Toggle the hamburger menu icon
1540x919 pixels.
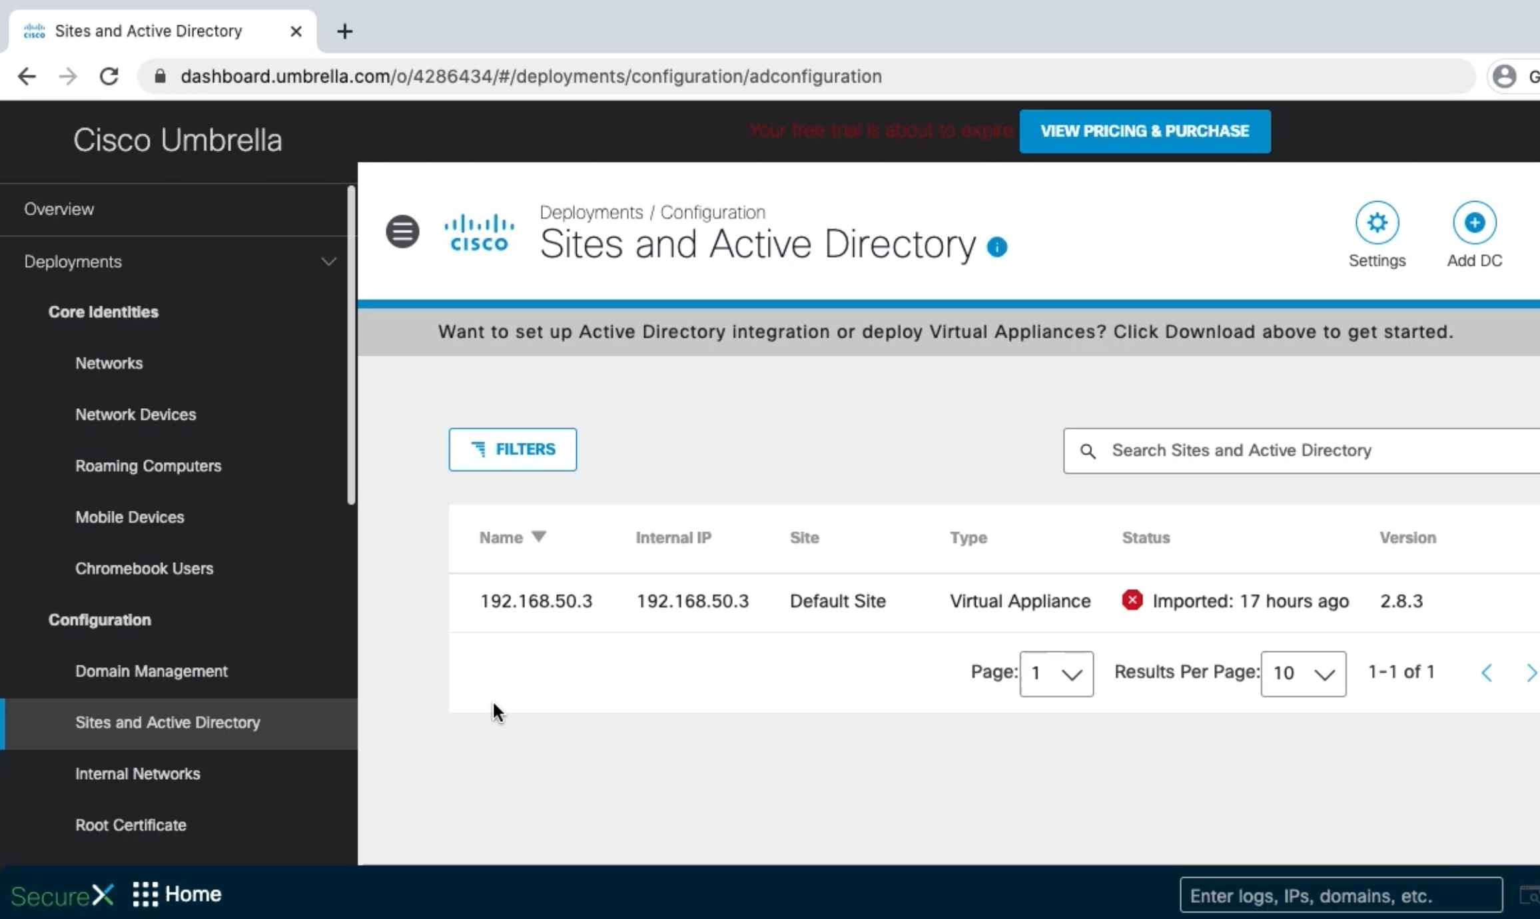tap(402, 232)
